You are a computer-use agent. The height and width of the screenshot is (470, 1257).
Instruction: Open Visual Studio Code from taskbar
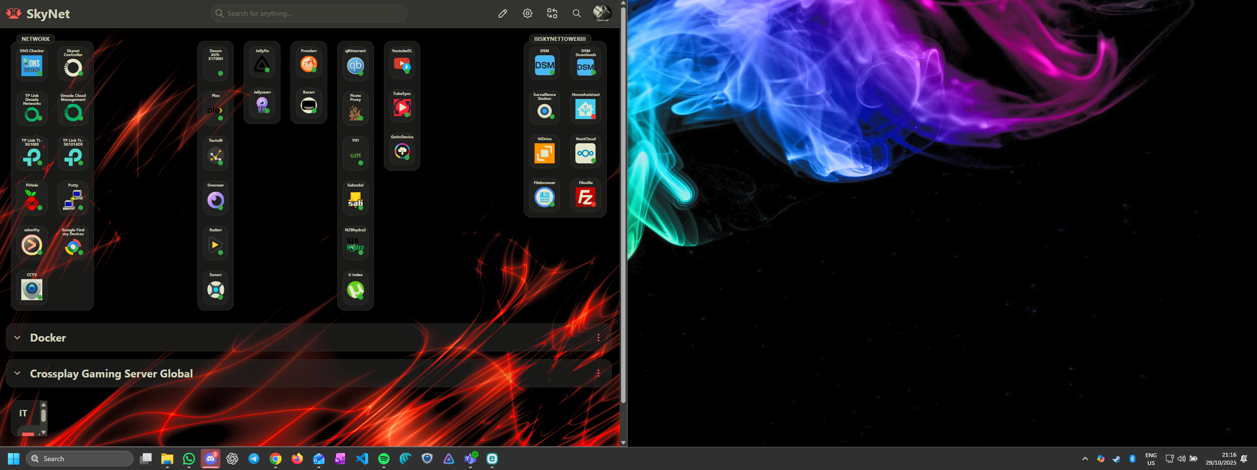pos(362,459)
